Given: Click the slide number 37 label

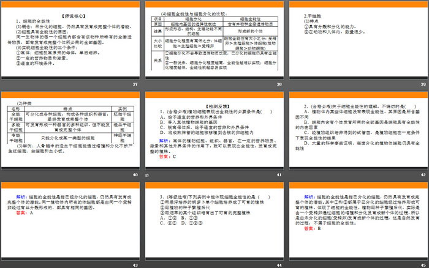Looking at the screenshot, I should (x=134, y=84).
